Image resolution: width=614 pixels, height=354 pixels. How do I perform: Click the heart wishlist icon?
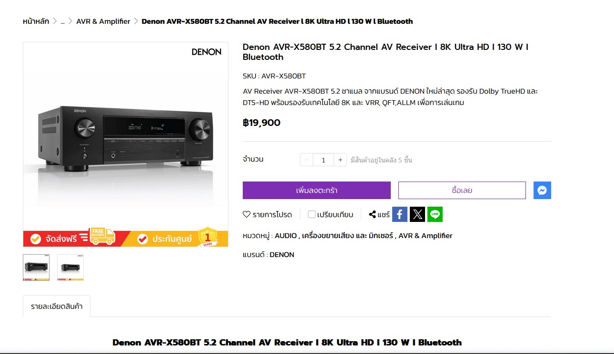[247, 214]
